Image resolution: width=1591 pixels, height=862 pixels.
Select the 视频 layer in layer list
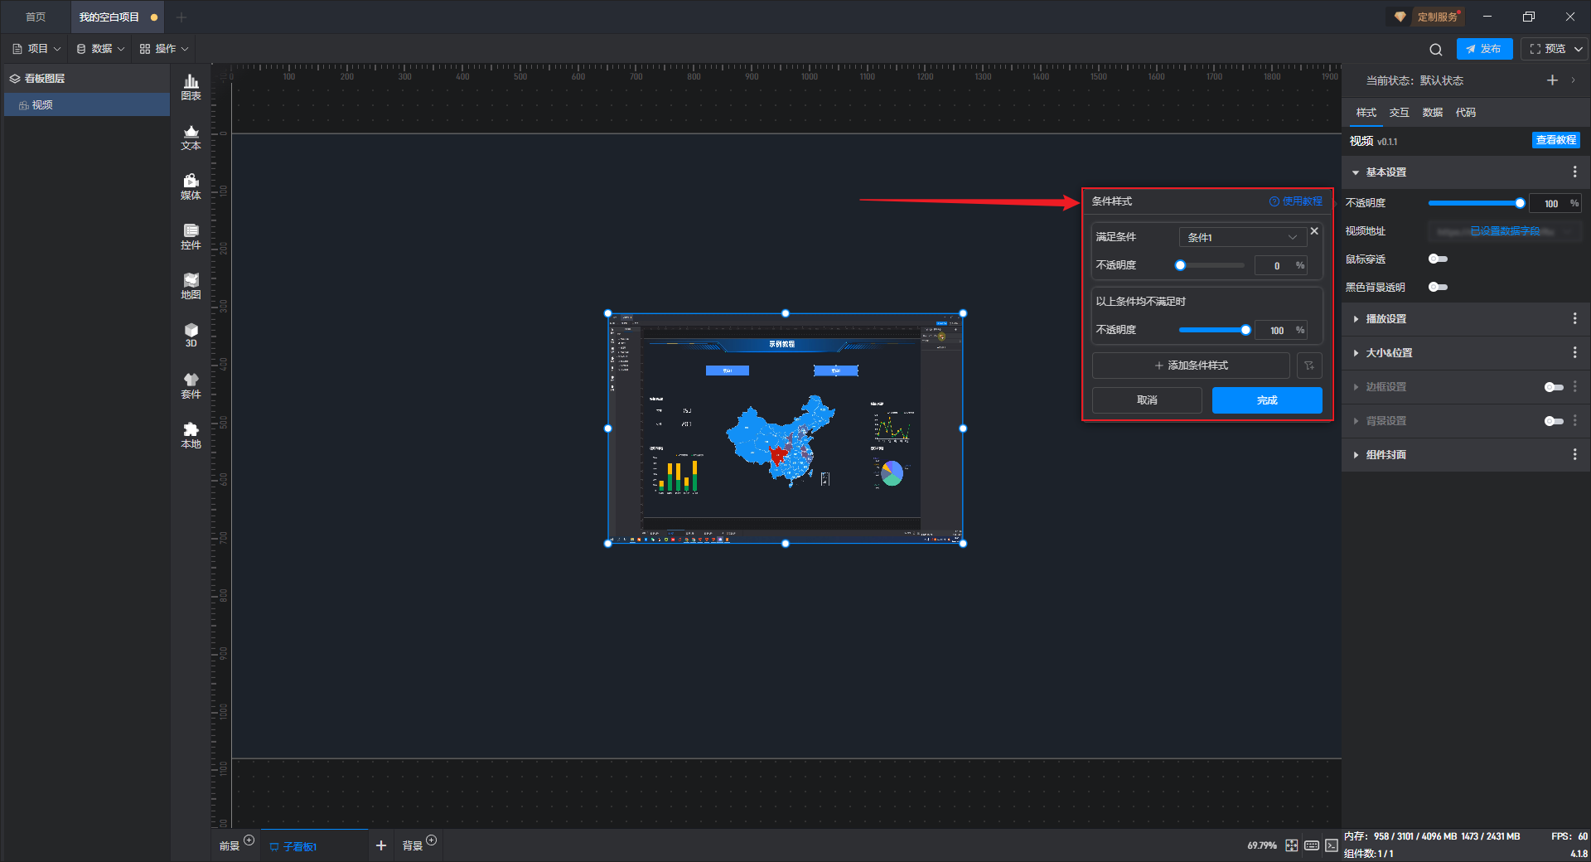(42, 105)
